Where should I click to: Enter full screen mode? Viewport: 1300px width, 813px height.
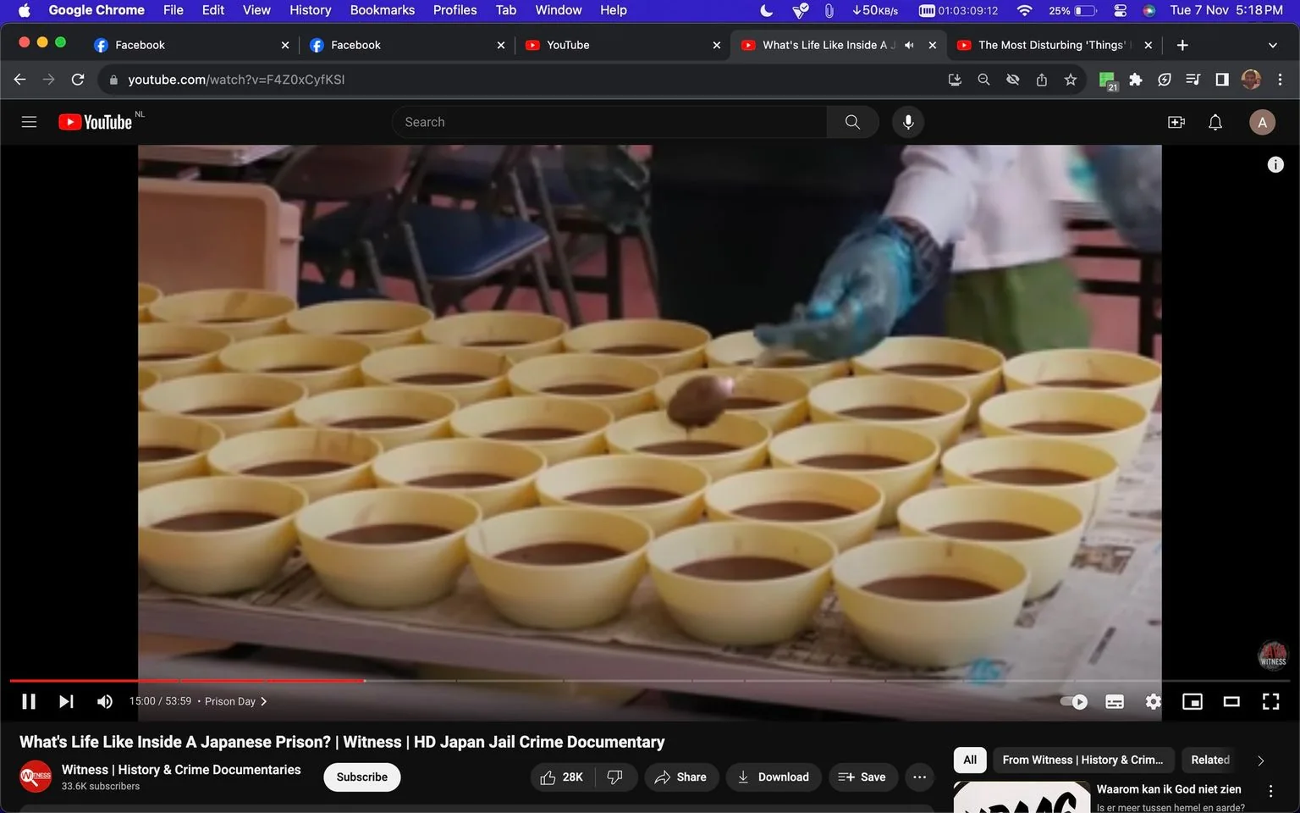(x=1270, y=701)
